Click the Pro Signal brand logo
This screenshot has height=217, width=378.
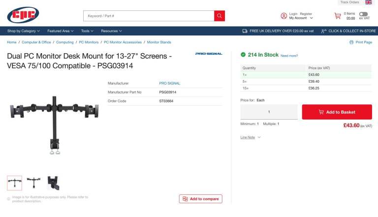[209, 54]
